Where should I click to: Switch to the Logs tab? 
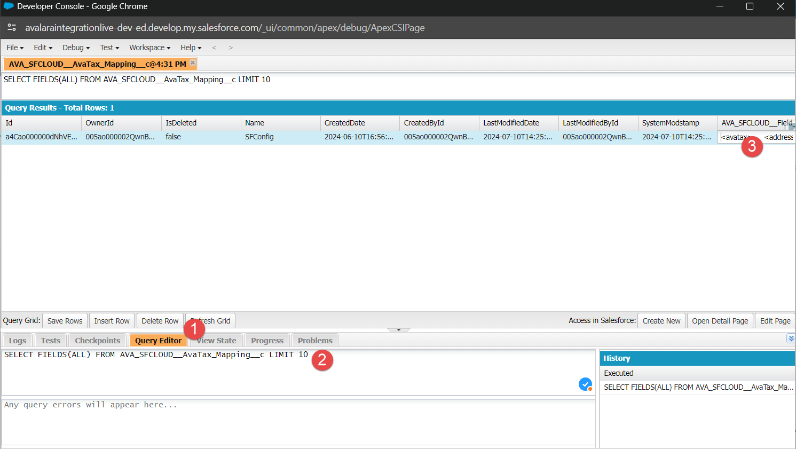[x=18, y=341]
